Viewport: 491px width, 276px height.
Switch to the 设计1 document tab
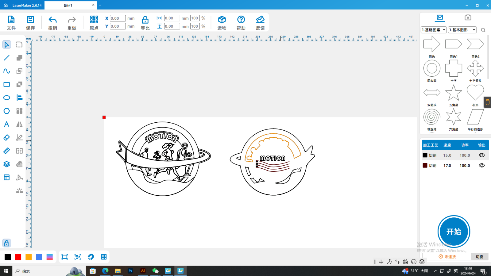(68, 5)
